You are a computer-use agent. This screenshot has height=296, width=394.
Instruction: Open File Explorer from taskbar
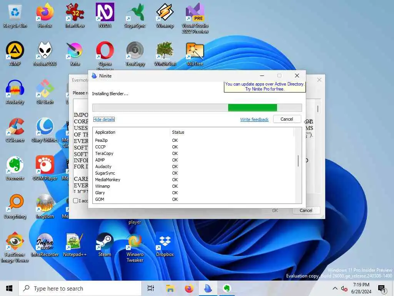pyautogui.click(x=170, y=288)
